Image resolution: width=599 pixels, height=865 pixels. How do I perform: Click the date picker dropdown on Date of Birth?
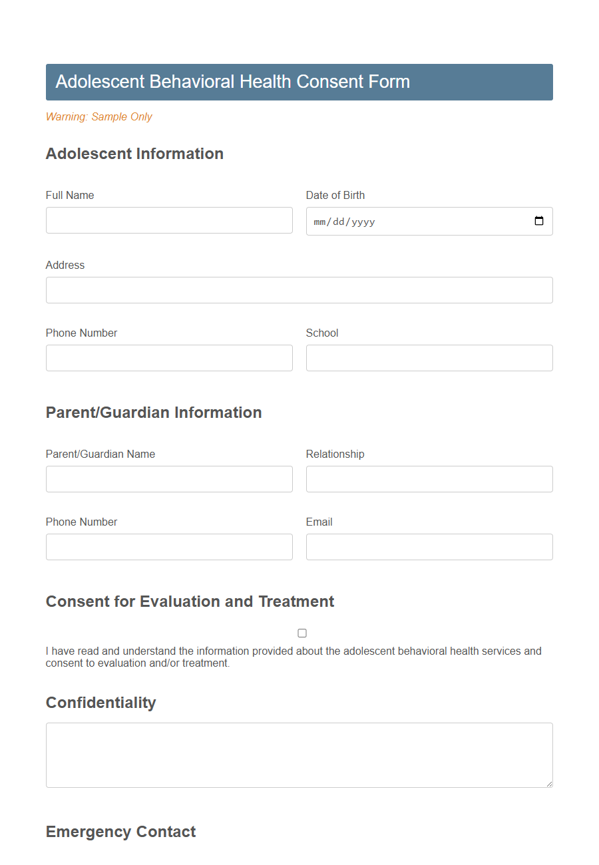point(538,221)
